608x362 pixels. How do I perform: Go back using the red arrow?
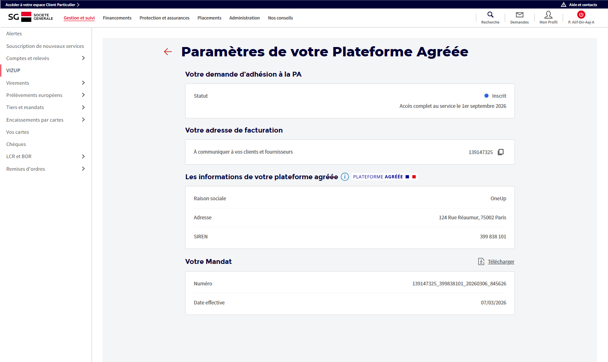tap(168, 51)
